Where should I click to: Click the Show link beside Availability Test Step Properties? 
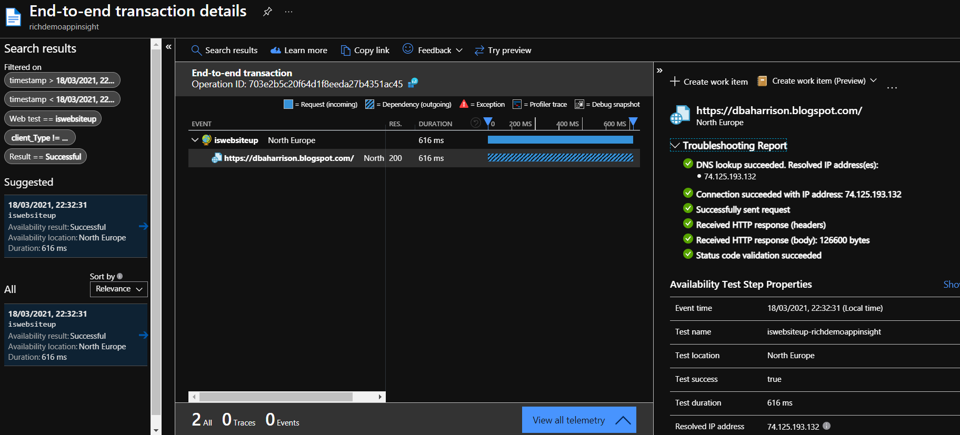952,284
